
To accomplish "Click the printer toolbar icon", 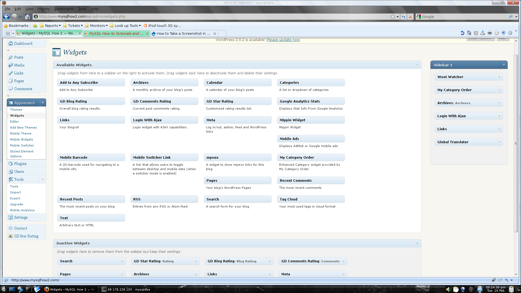I will (490, 33).
